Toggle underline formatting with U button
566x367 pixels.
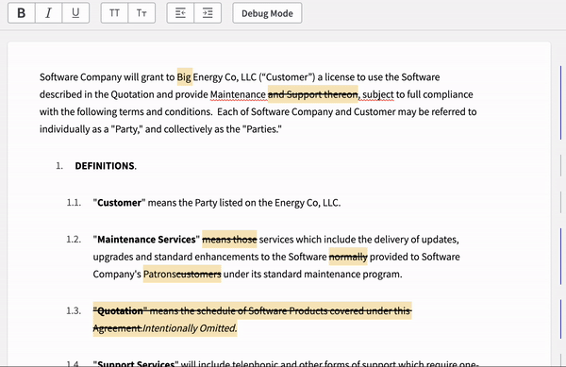(x=75, y=13)
